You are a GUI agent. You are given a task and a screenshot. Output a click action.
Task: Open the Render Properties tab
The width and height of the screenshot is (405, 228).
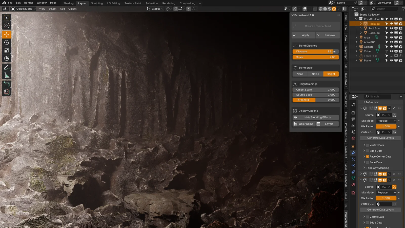pos(353,113)
